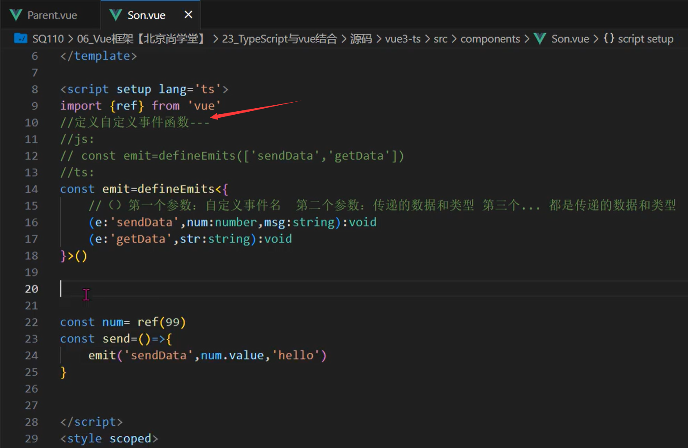The image size is (688, 448).
Task: Open the SQ110 breadcrumb folder
Action: click(48, 39)
